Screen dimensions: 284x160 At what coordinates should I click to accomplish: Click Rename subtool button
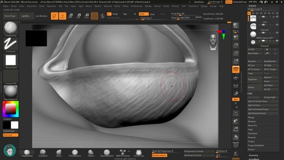pos(255,61)
